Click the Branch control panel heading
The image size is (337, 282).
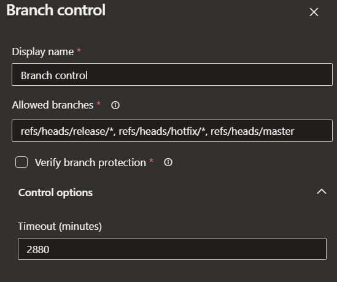click(x=56, y=10)
